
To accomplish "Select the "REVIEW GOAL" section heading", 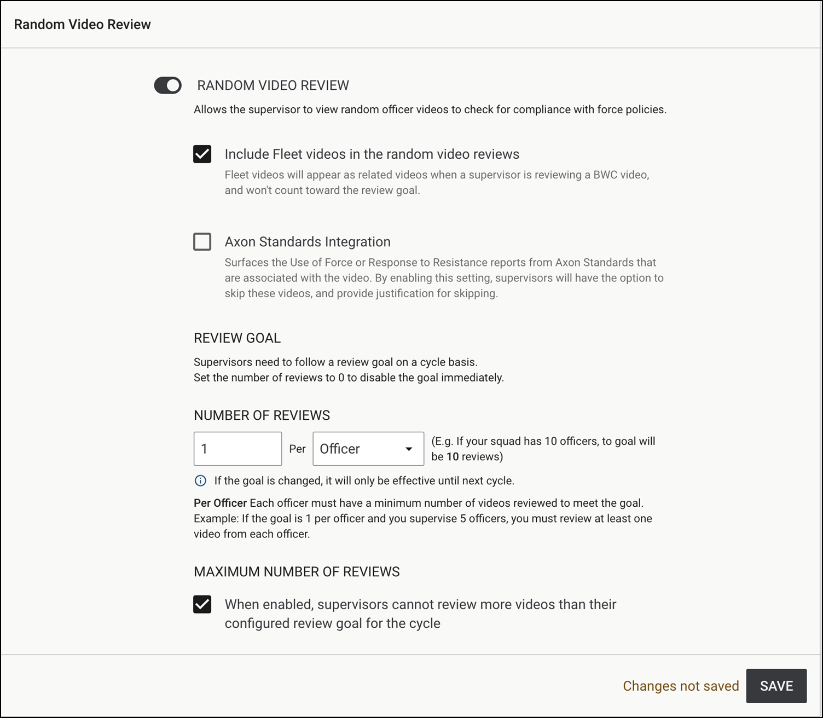I will pos(237,338).
